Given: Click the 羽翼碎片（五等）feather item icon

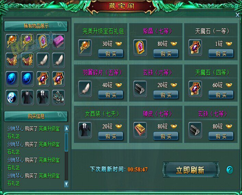Looking at the screenshot, I should 85,89.
